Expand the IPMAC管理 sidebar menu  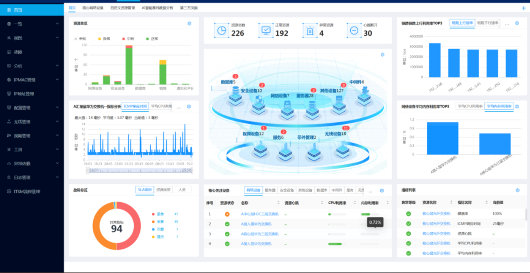pyautogui.click(x=57, y=80)
